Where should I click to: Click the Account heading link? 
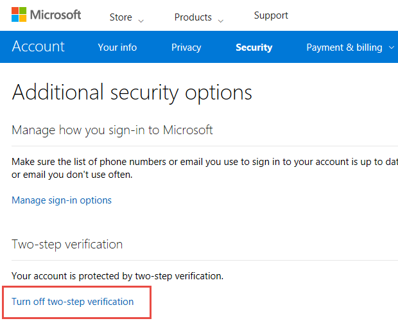coord(38,46)
